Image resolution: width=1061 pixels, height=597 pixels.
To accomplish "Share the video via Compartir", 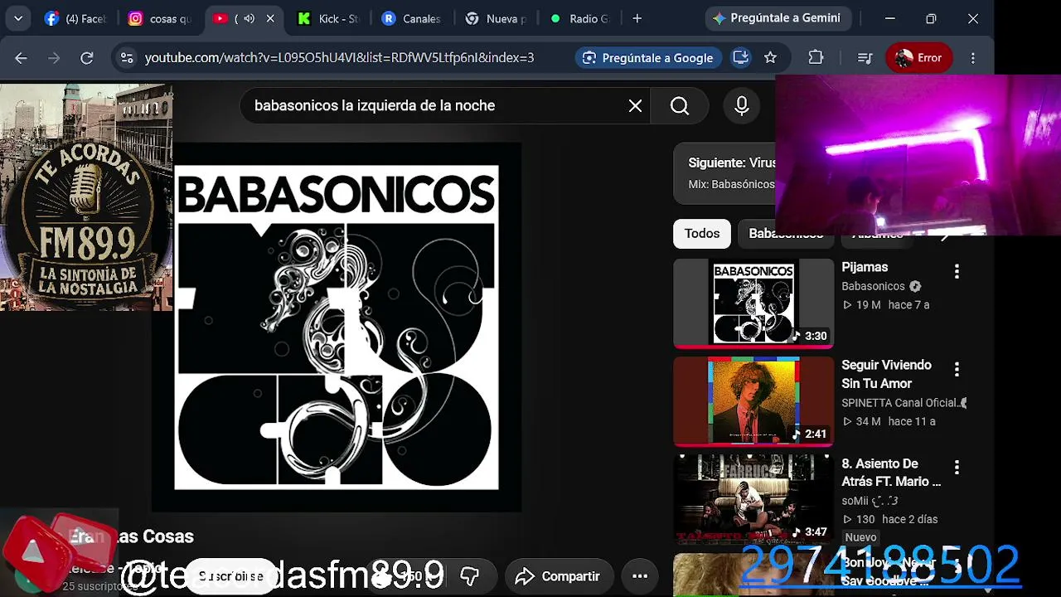I will [x=557, y=576].
